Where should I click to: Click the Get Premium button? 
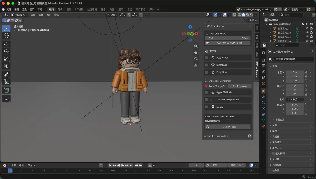[x=240, y=86]
